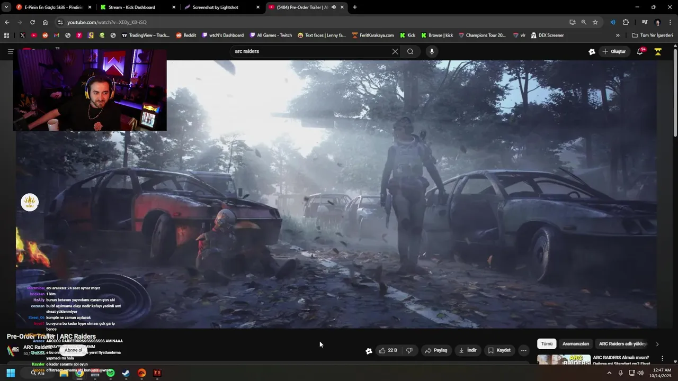Open the ARC RAIDERS Almalı mısın? thumbnail
Image resolution: width=678 pixels, height=381 pixels.
click(x=564, y=360)
